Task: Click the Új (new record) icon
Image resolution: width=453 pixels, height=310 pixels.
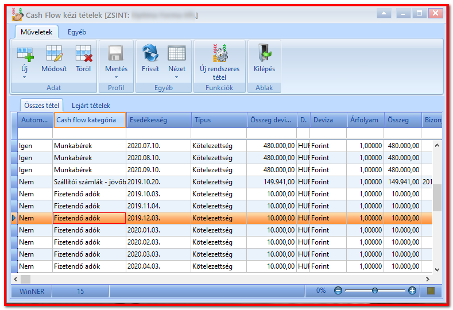Action: pos(25,54)
